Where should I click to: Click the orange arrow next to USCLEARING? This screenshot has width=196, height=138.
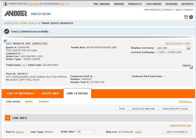click(x=67, y=4)
